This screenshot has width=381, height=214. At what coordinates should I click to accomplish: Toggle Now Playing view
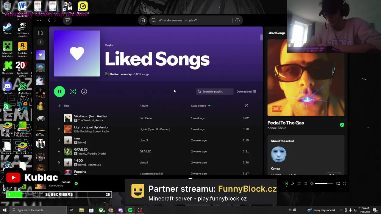coord(286,184)
